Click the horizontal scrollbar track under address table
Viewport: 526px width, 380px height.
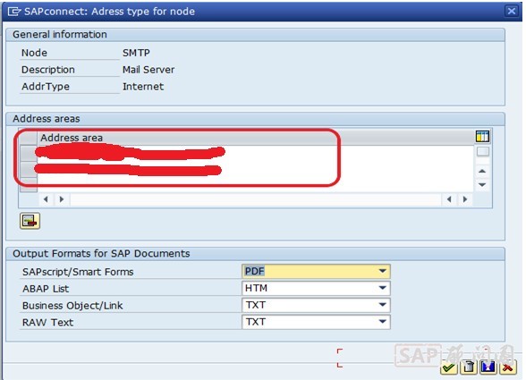pyautogui.click(x=255, y=199)
